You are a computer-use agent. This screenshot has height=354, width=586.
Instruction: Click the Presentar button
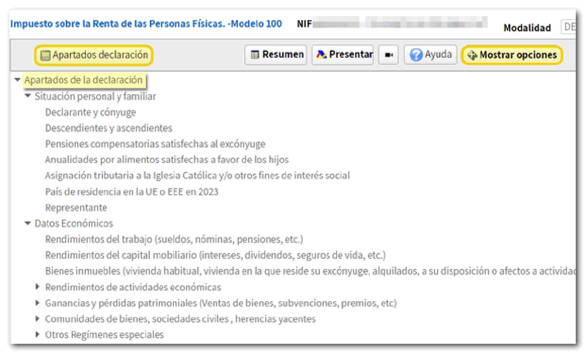[x=342, y=55]
